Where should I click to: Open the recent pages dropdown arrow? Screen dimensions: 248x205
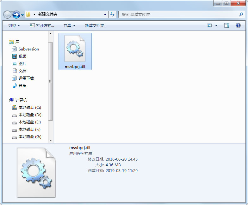23,15
